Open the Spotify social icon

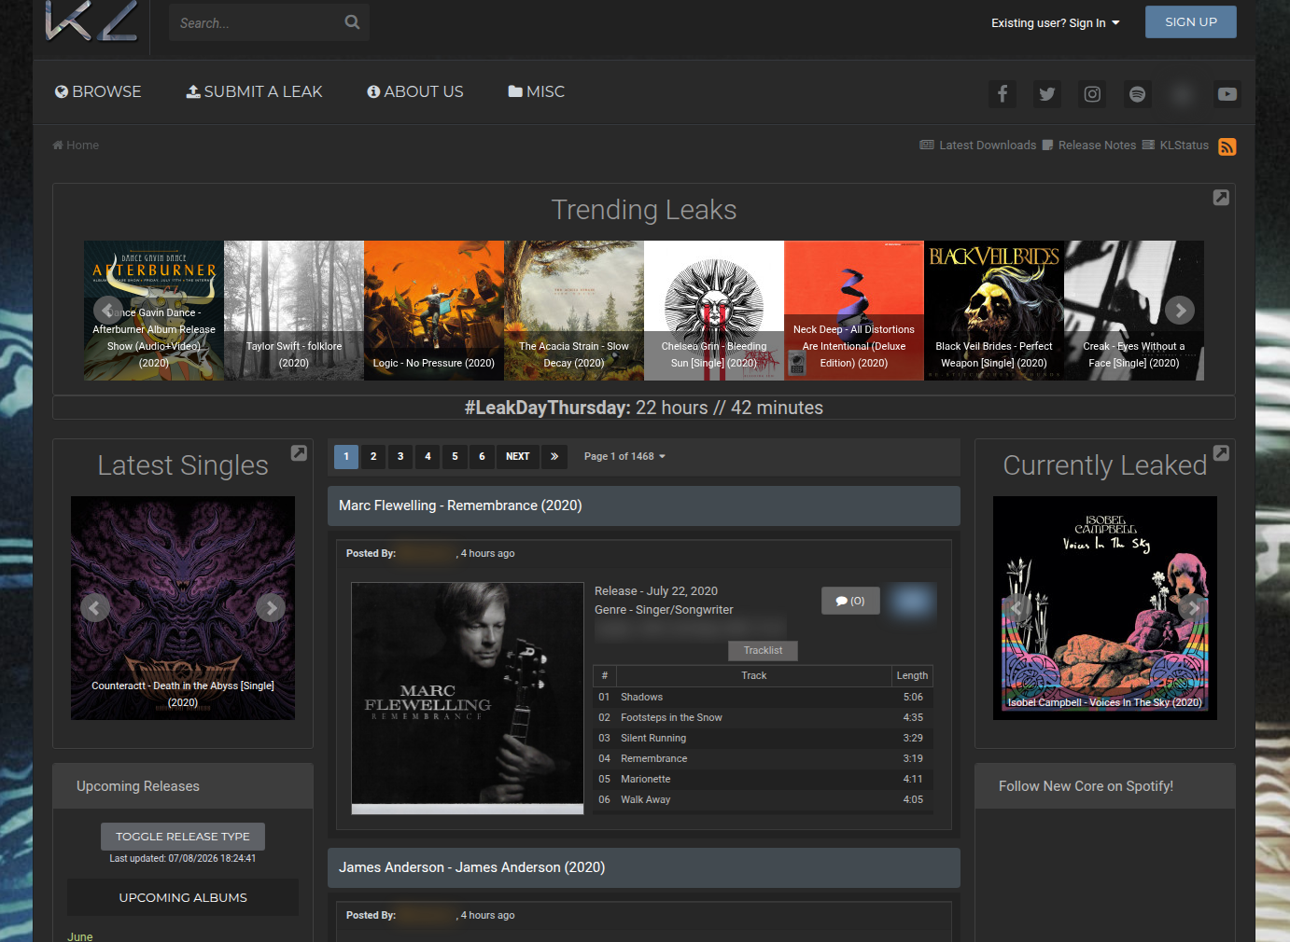point(1137,94)
